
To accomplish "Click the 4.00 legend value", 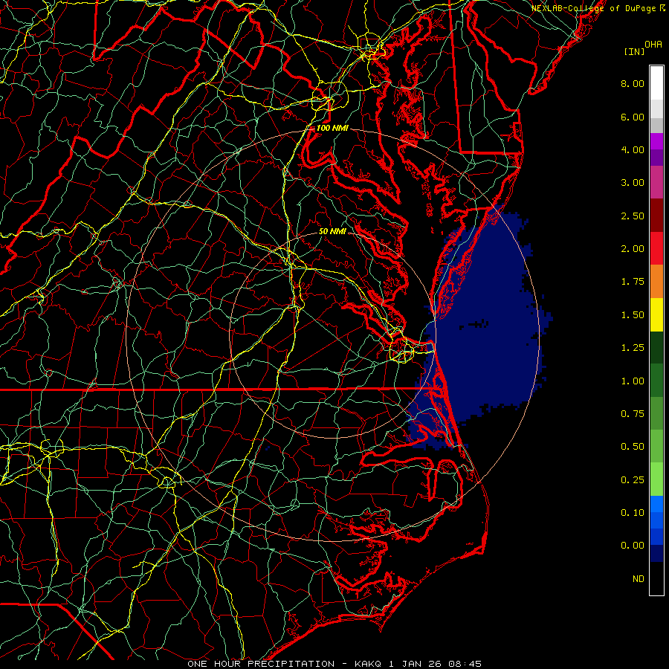I will point(633,149).
